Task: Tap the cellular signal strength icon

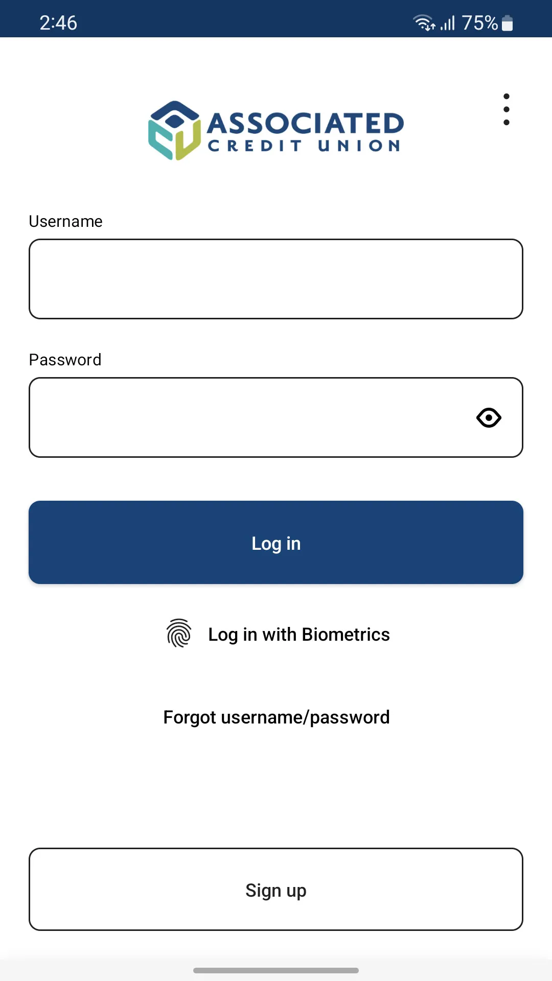Action: click(x=448, y=23)
